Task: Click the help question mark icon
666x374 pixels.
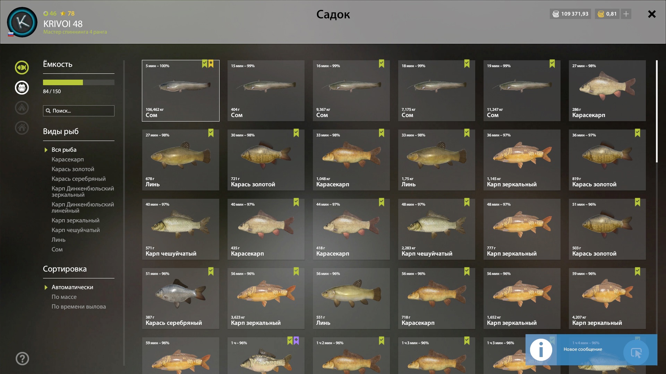Action: tap(22, 359)
